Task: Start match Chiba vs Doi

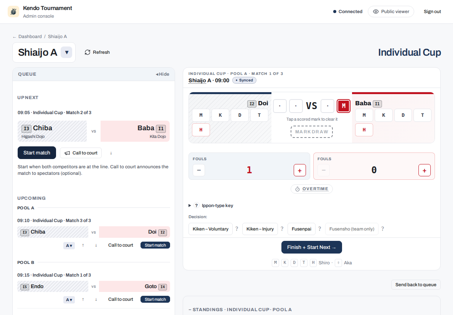Action: click(x=155, y=245)
